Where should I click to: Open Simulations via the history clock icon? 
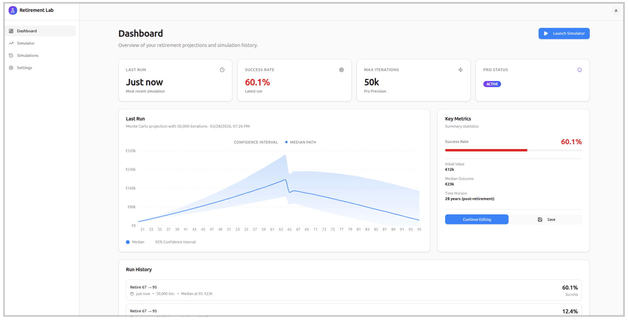tap(11, 55)
